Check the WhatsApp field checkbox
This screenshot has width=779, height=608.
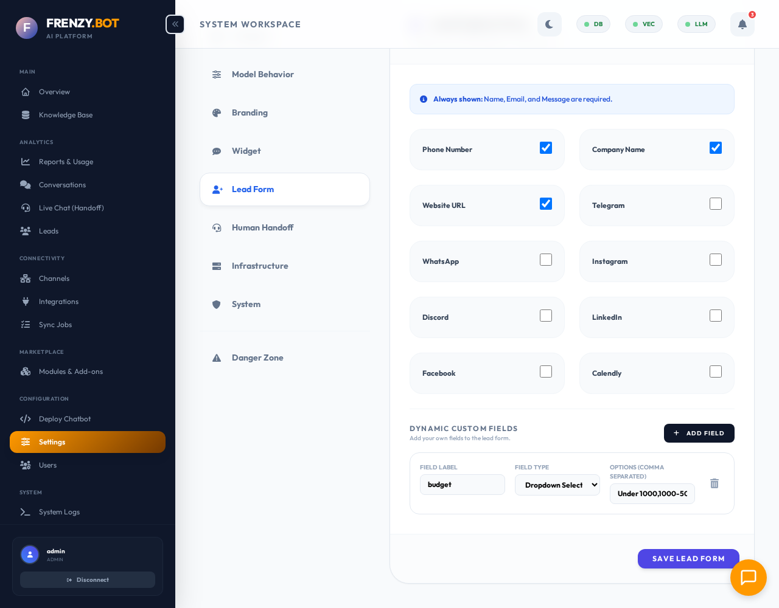(x=546, y=260)
